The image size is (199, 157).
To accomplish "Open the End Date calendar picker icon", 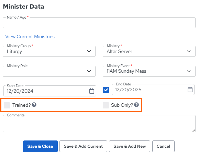I will click(190, 90).
